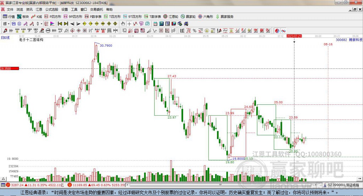The width and height of the screenshot is (363, 196).
Task: Click the 08-16 future date label
Action: [x=328, y=44]
